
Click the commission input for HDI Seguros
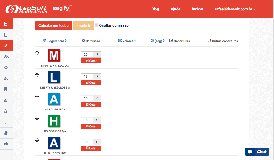click(x=87, y=120)
